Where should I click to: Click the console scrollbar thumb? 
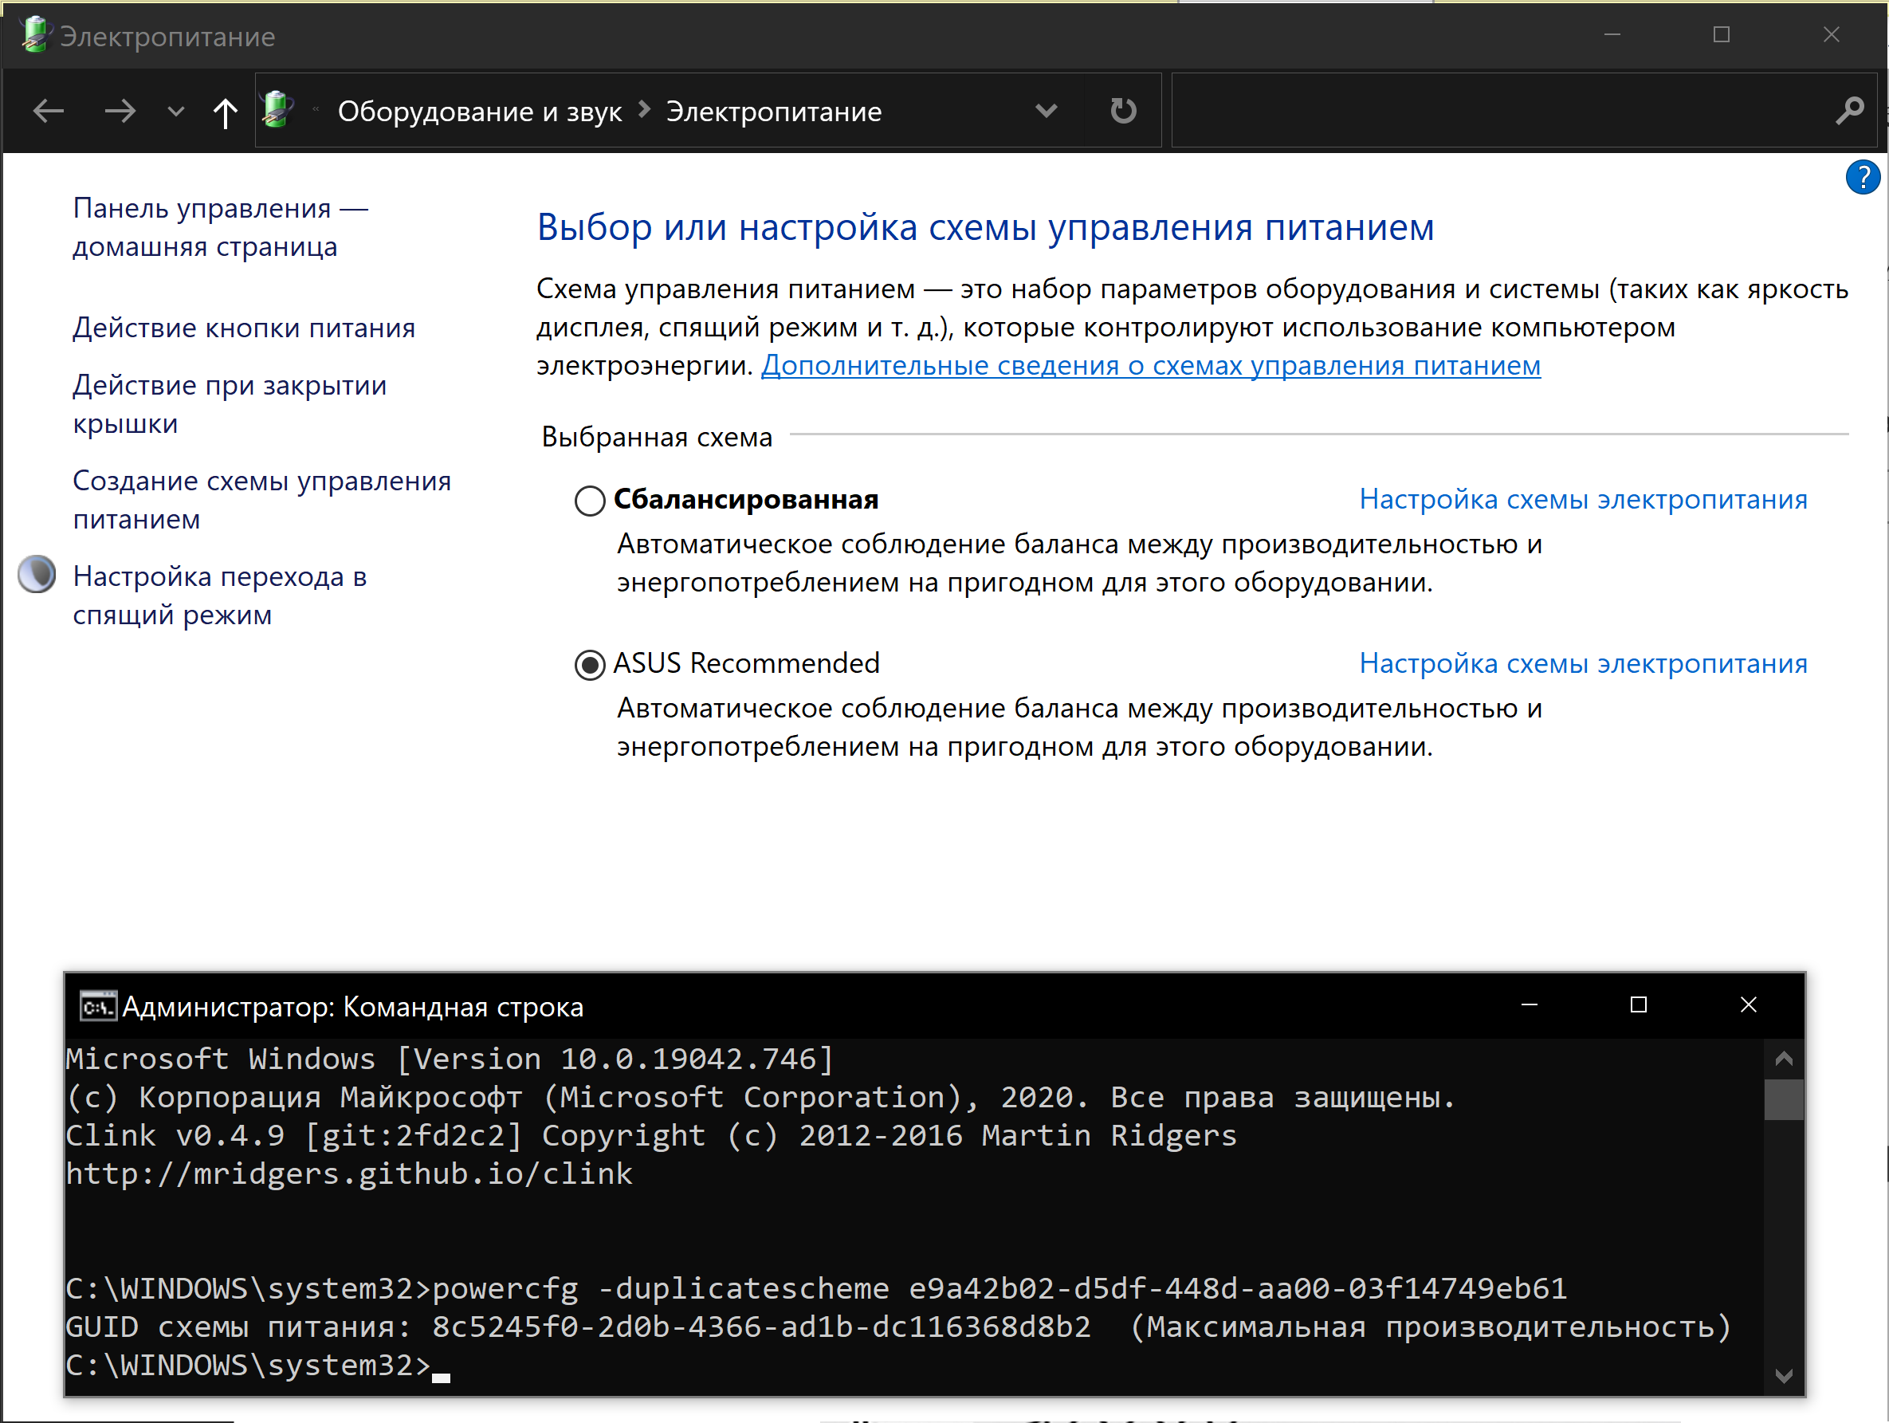1783,1099
